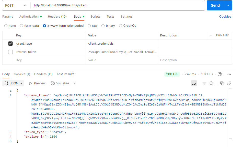The height and width of the screenshot is (147, 242).
Task: Click the empty Value input cell
Action: tap(122, 60)
